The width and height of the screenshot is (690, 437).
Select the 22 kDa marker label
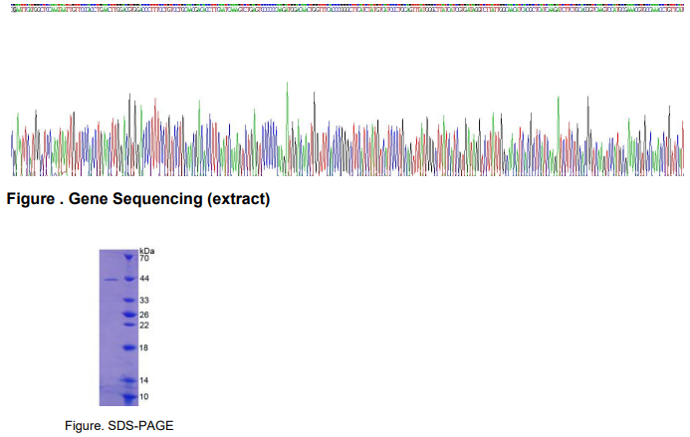click(144, 325)
